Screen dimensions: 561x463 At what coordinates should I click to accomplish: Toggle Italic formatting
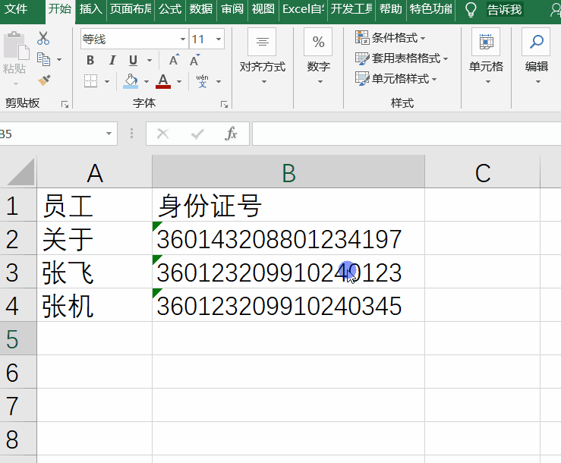pos(112,60)
